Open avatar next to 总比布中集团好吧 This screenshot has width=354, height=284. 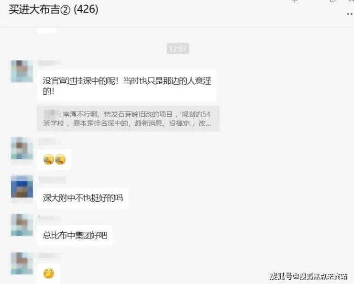(22, 225)
